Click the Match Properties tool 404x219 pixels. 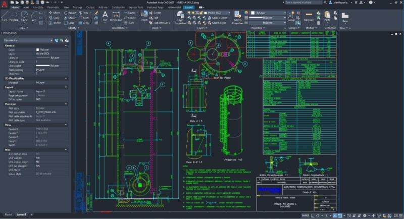click(x=237, y=18)
